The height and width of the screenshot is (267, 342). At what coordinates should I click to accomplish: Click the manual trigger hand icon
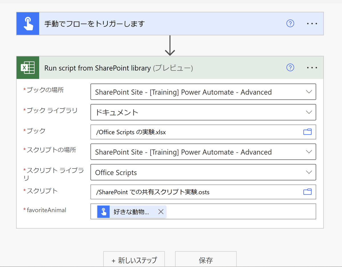point(28,24)
